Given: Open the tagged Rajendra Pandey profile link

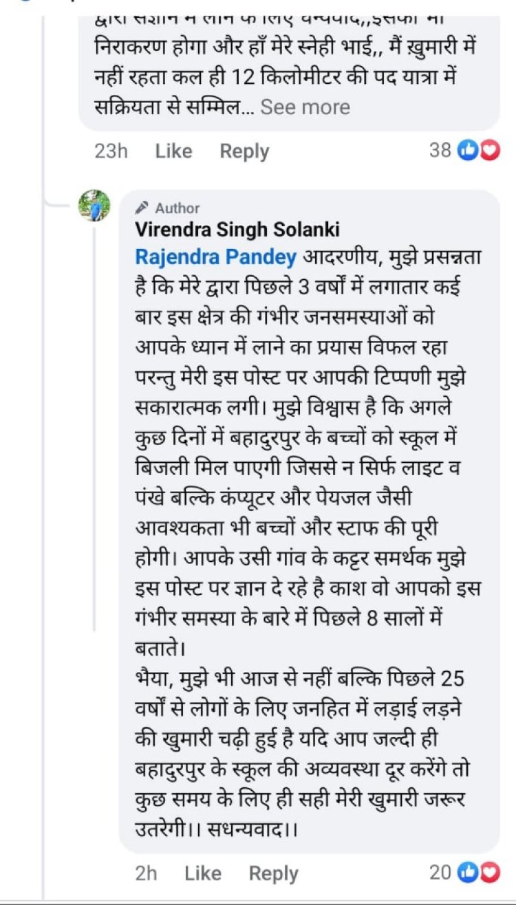Looking at the screenshot, I should pyautogui.click(x=215, y=257).
